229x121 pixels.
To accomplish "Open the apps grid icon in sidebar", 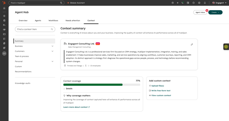I will coord(4,48).
